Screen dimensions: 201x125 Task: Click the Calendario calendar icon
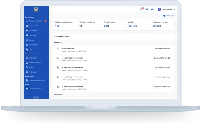point(27,35)
